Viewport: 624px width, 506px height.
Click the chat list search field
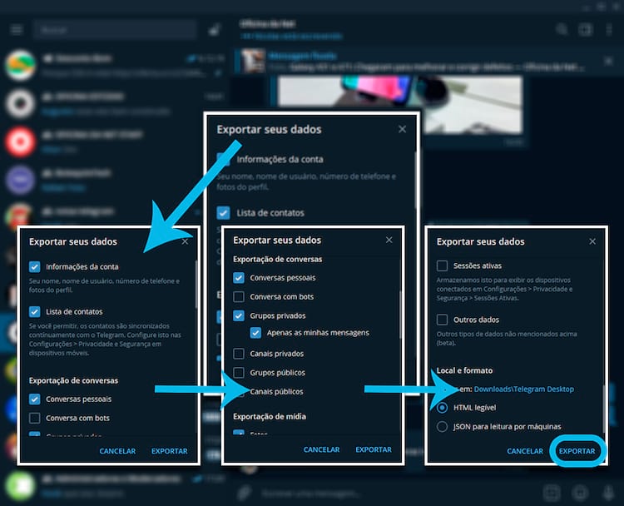[x=115, y=30]
